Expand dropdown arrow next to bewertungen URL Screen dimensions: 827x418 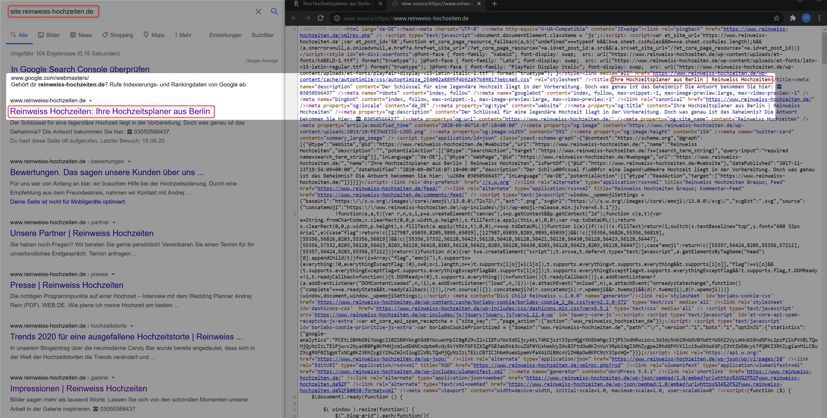tap(129, 162)
